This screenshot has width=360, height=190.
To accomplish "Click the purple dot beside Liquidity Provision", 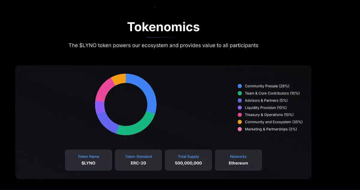I will click(x=240, y=108).
